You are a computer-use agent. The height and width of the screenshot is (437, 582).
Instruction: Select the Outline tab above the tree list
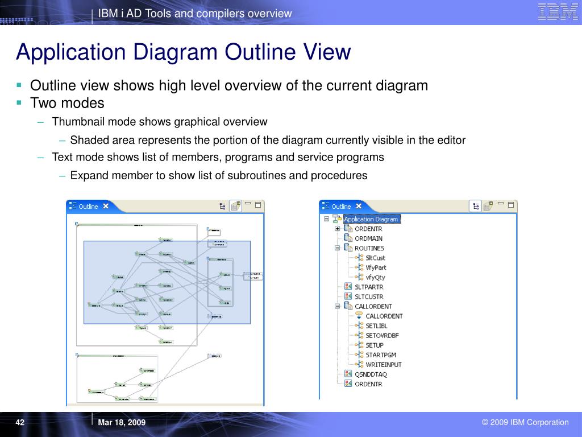click(341, 206)
